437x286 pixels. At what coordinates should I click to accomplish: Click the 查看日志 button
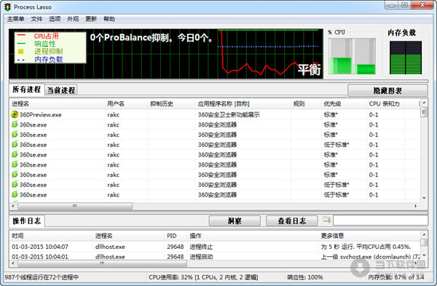click(292, 221)
